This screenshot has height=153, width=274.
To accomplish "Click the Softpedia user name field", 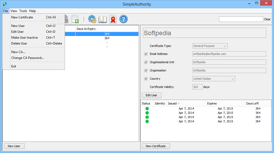I will coord(204,33).
